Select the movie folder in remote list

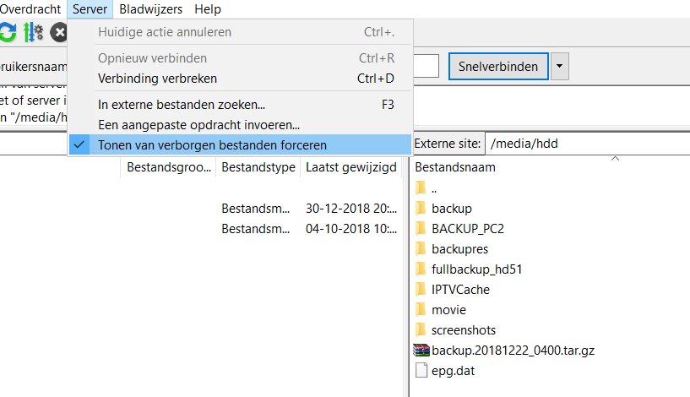[x=448, y=309]
